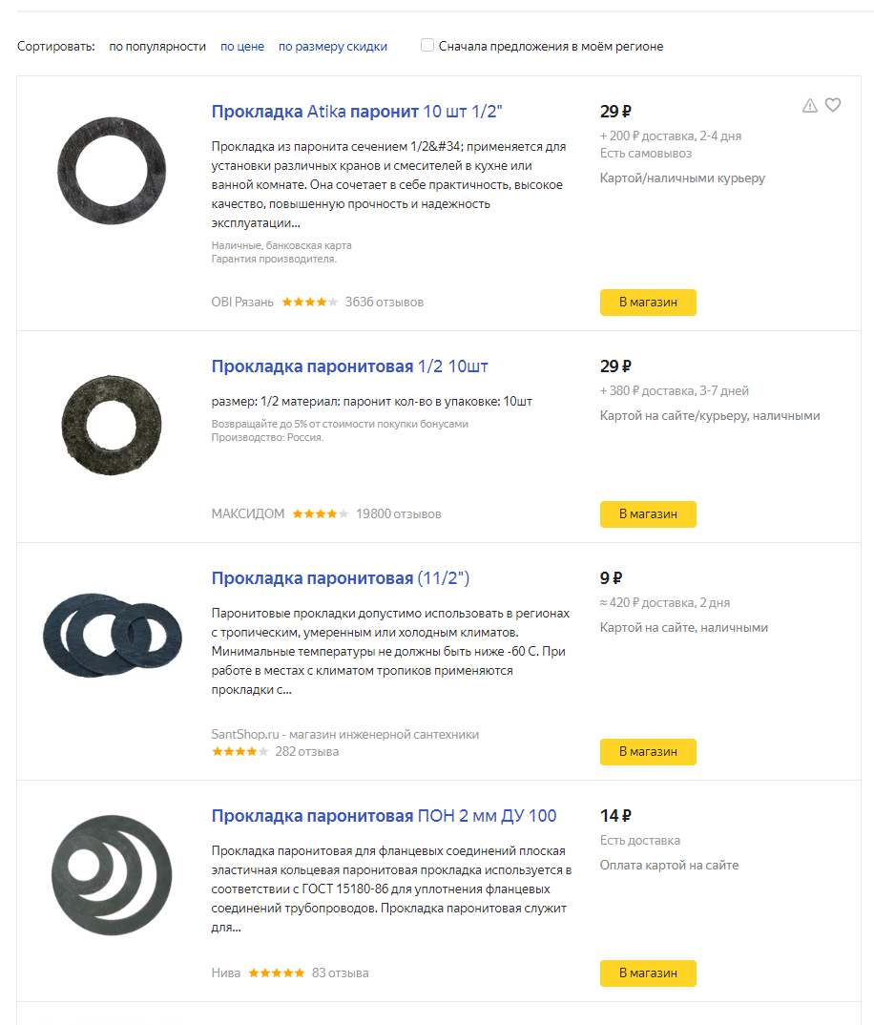Click SantShop.ru star rating
Viewport: 874px width, 1025px height.
click(x=239, y=752)
